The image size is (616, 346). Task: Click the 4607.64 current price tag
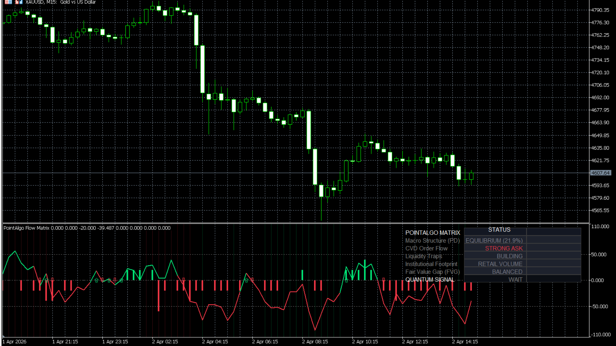click(x=600, y=173)
